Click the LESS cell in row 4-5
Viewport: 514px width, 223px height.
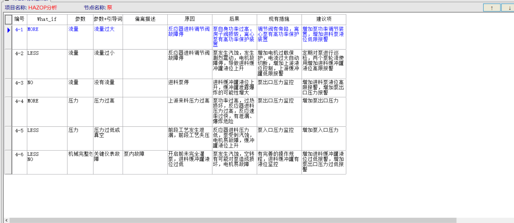click(x=47, y=138)
